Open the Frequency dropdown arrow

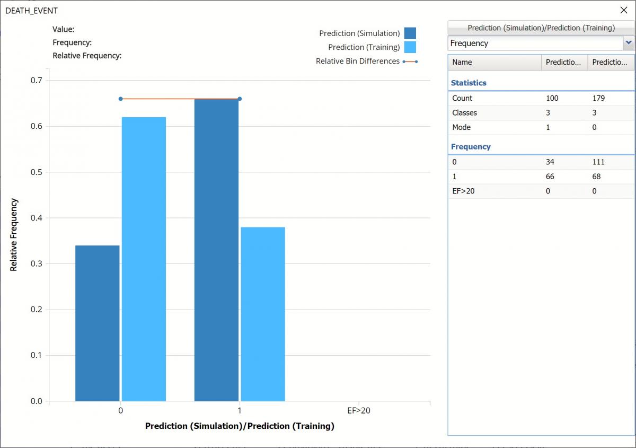(x=629, y=43)
